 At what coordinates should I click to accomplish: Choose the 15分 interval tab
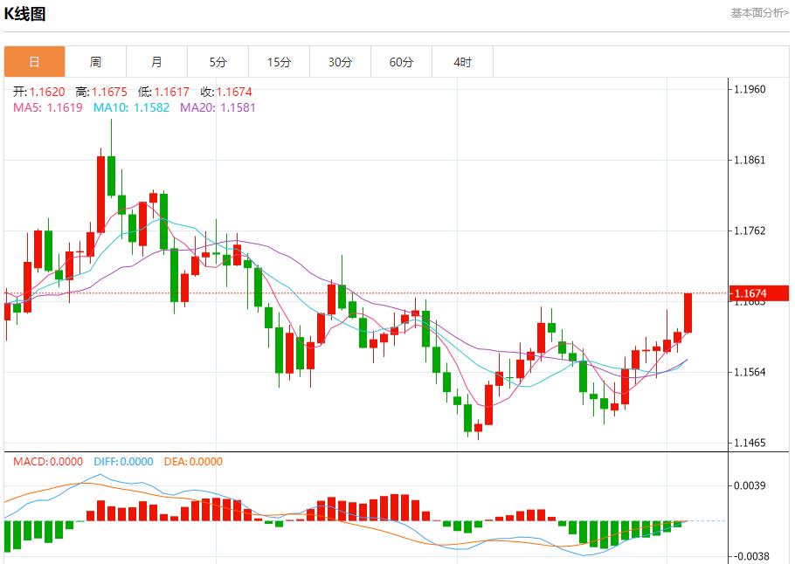point(279,62)
